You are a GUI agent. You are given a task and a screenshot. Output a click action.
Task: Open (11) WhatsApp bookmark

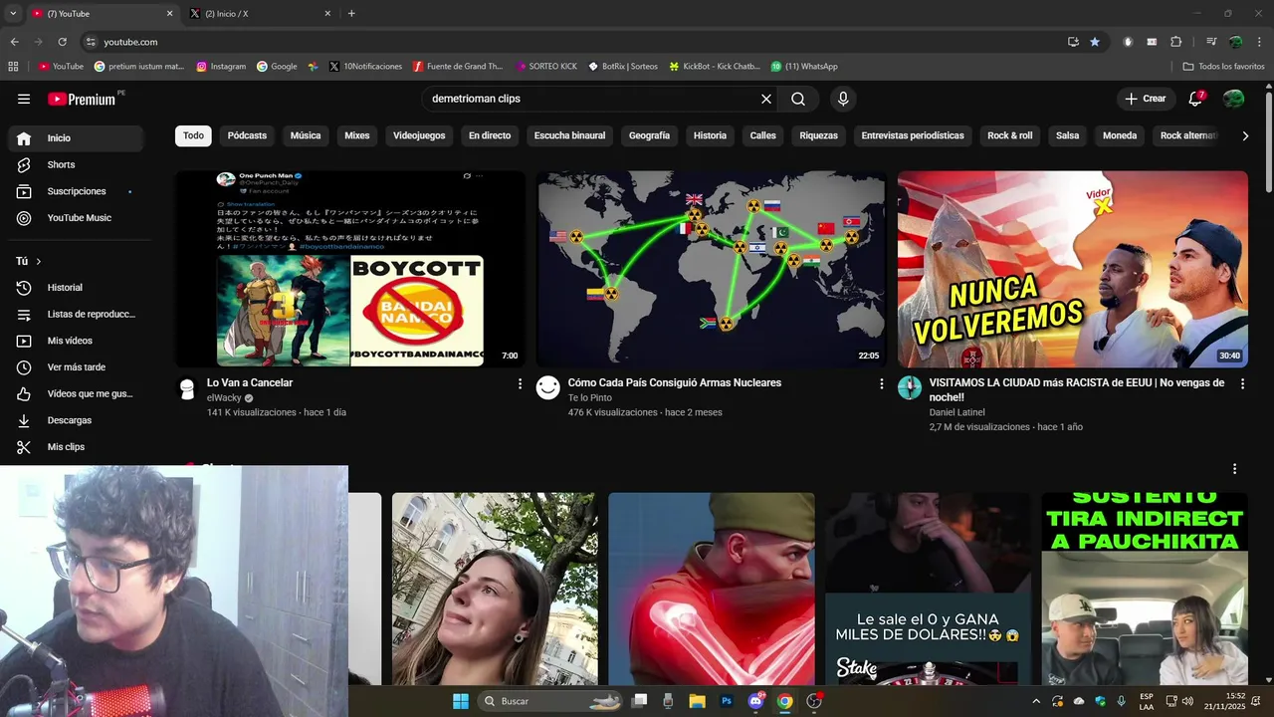[x=804, y=67]
